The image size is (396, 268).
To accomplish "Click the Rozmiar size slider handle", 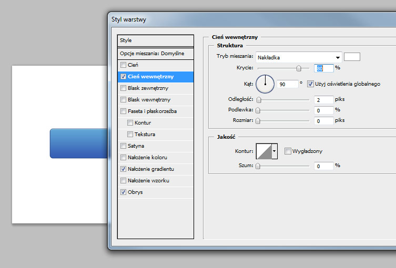I will coord(258,121).
